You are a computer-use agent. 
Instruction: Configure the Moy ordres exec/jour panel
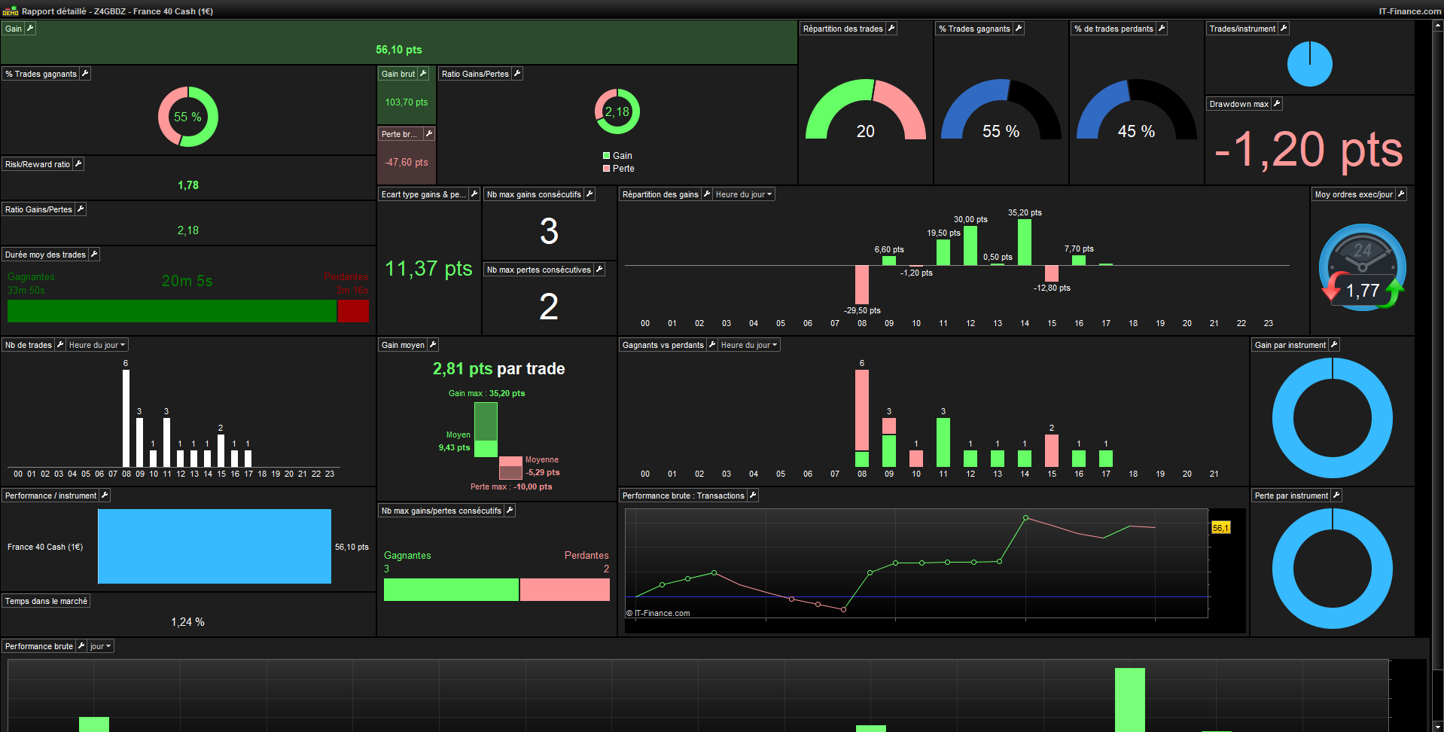(1401, 194)
